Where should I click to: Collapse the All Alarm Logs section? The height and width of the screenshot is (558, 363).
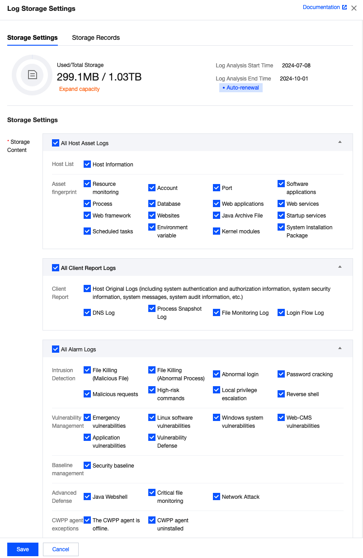[340, 348]
